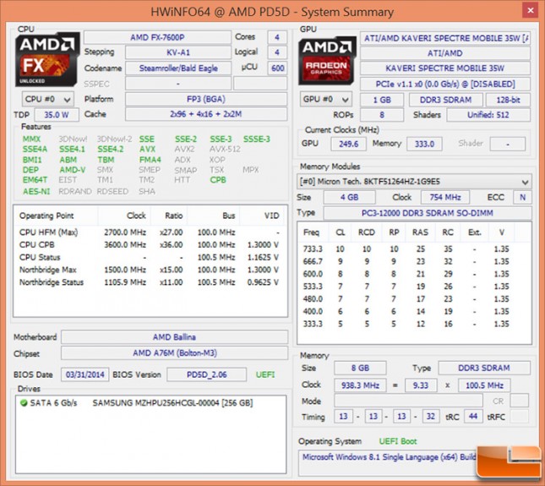
Task: Select the BIOS date 03/31/2014
Action: click(85, 374)
